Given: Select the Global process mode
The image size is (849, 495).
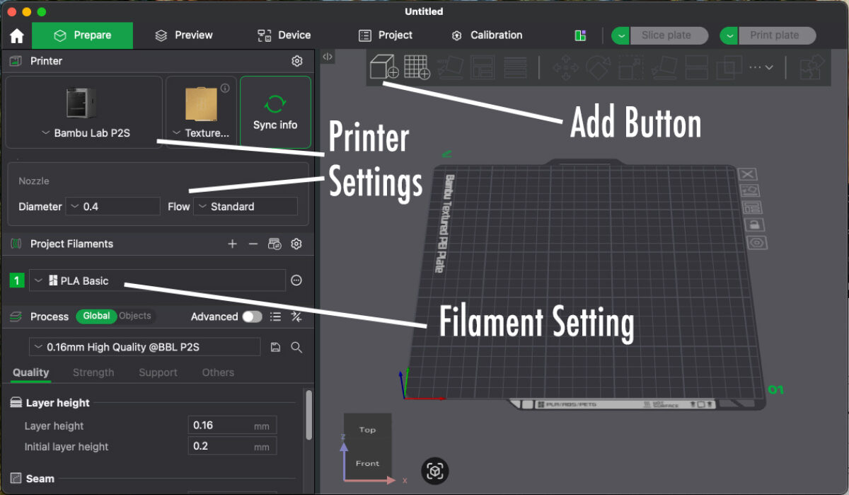Looking at the screenshot, I should click(x=96, y=316).
